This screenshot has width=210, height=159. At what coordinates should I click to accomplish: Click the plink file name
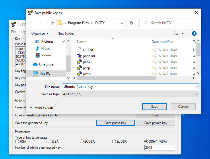point(87,62)
